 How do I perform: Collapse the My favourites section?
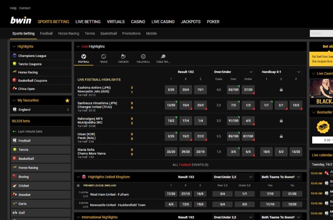tap(14, 100)
